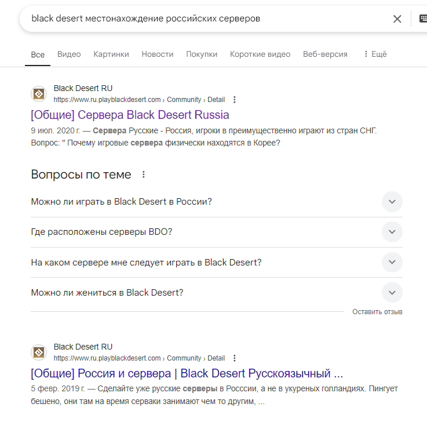Open the Веб-версия tab

325,54
